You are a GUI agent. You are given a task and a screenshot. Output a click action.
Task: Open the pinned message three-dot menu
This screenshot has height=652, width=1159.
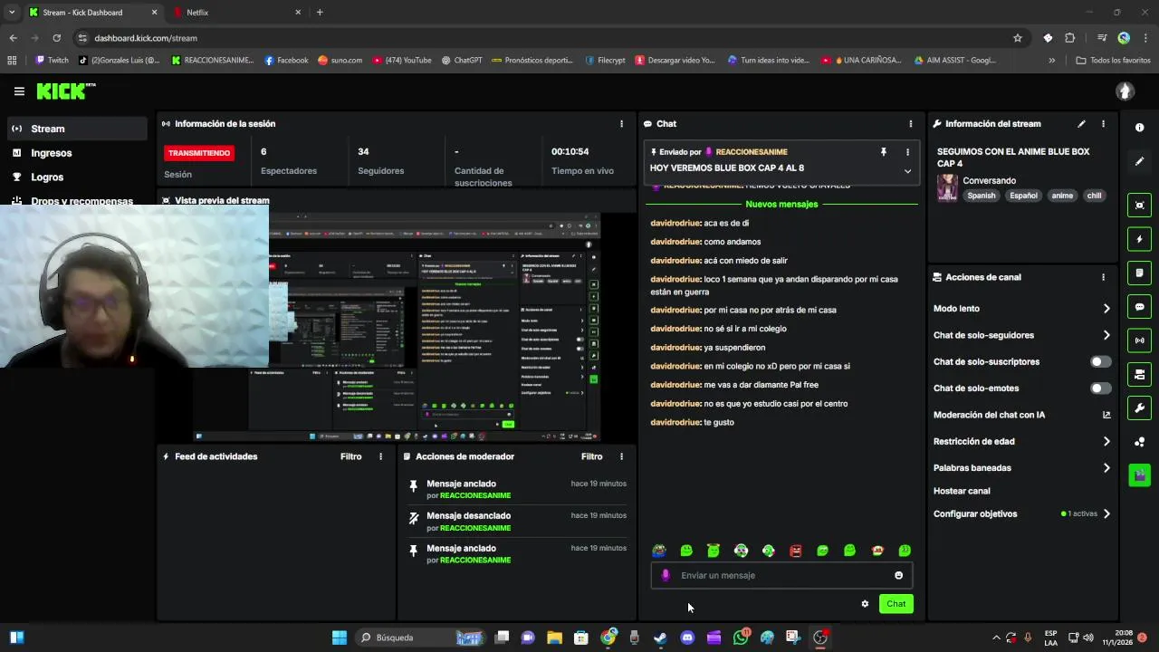[x=907, y=152]
